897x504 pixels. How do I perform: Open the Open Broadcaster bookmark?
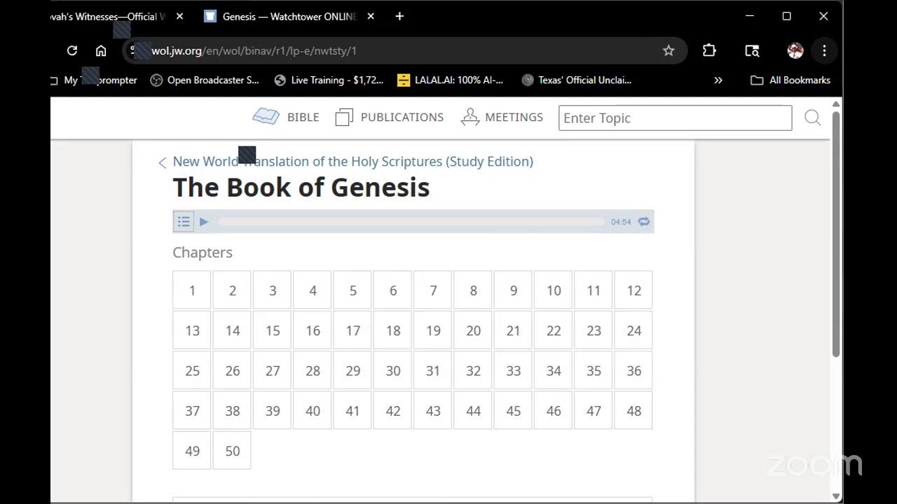click(205, 80)
